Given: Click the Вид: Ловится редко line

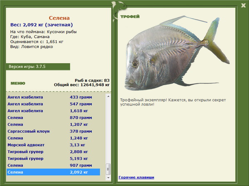Looking at the screenshot, I should (x=32, y=47).
